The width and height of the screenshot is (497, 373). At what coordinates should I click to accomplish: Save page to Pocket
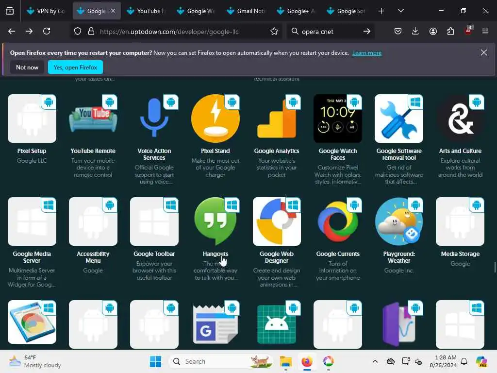398,31
